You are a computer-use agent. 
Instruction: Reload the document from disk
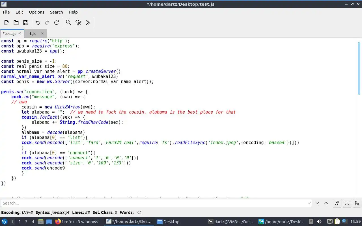pyautogui.click(x=57, y=23)
